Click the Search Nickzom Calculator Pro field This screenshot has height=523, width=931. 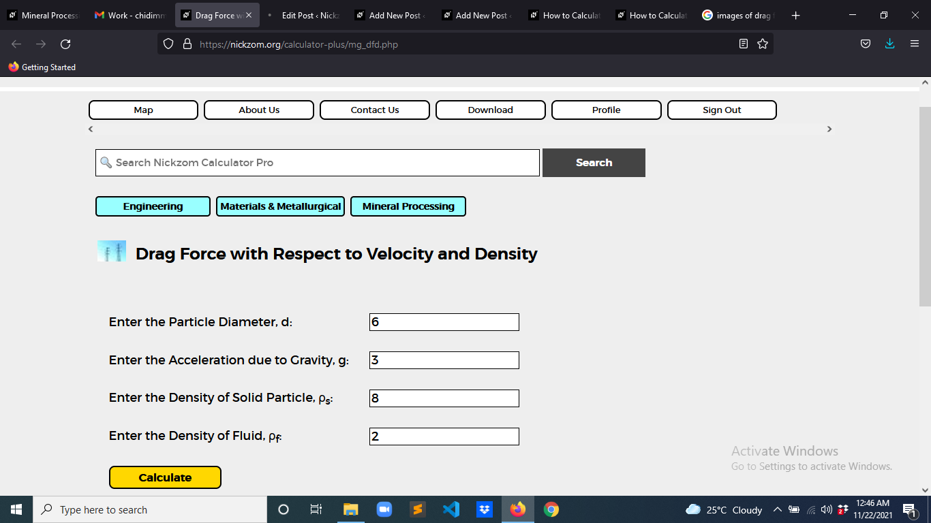(318, 163)
